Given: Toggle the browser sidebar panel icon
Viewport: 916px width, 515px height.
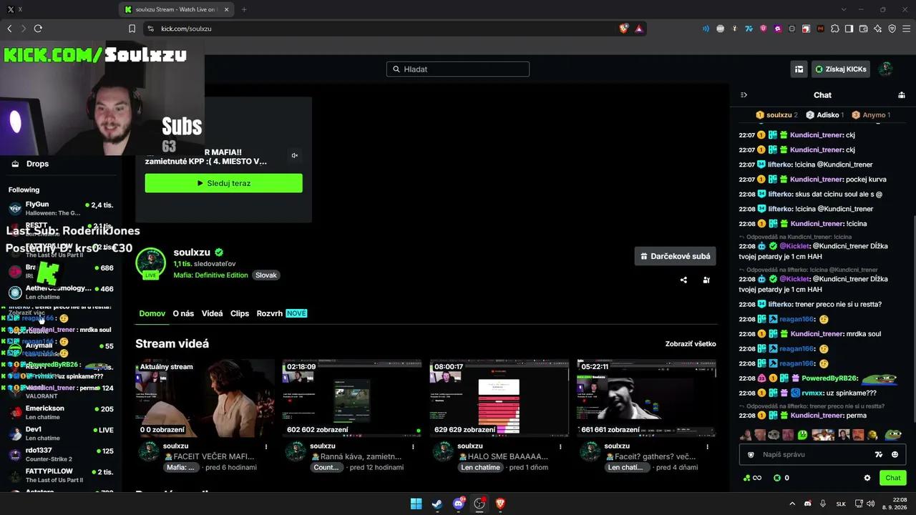Looking at the screenshot, I should (849, 29).
